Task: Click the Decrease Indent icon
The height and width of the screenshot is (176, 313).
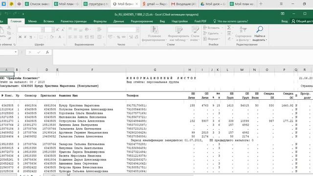Action: [87, 37]
